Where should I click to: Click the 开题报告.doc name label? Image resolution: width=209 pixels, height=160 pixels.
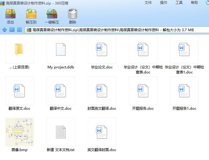coord(143,109)
